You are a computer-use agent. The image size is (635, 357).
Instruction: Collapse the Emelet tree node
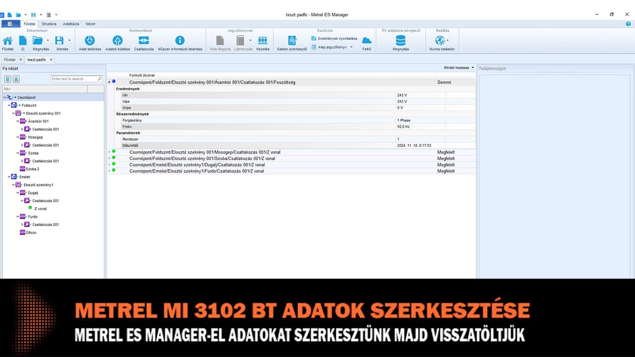point(9,177)
